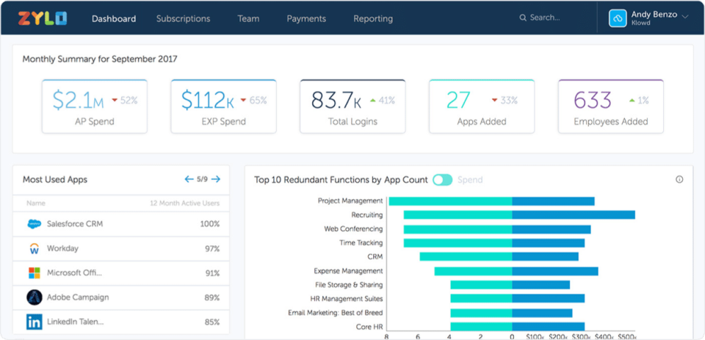Open the Total Logins summary card
705x340 pixels.
tap(352, 106)
